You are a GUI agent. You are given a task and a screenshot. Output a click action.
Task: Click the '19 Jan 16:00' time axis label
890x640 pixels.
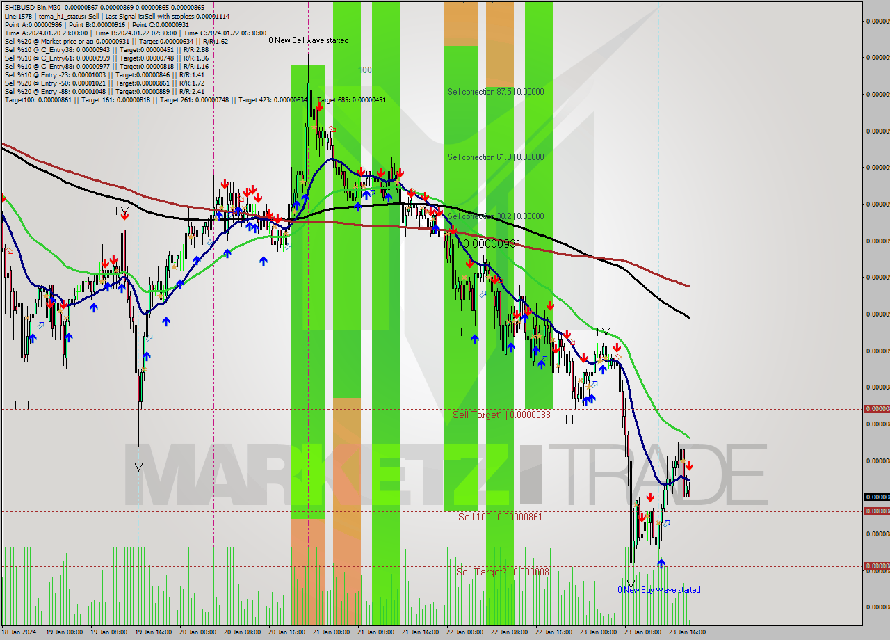pos(153,632)
